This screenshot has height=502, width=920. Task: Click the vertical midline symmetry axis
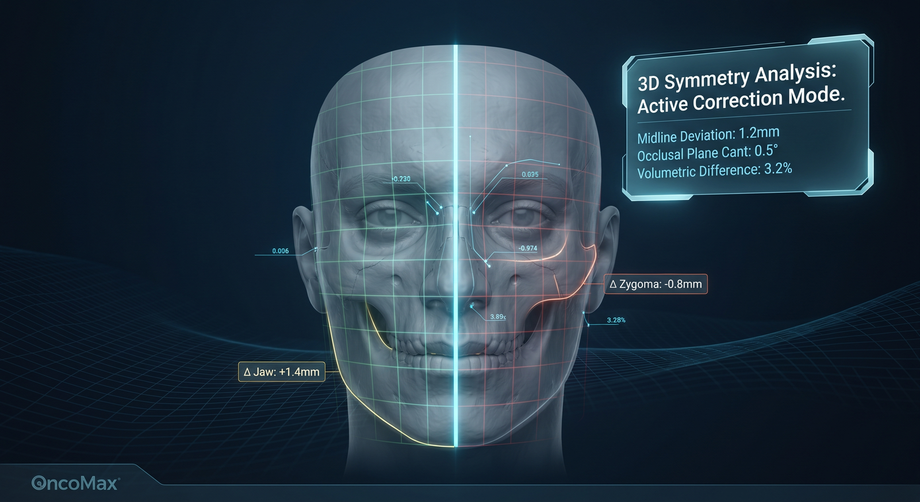[x=455, y=246]
